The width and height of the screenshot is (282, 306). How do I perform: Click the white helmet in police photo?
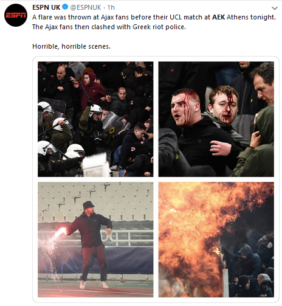coord(96,109)
